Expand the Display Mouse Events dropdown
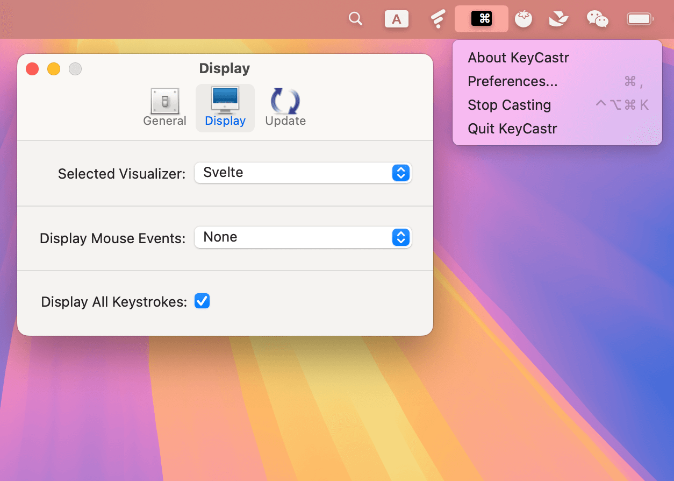 click(303, 237)
